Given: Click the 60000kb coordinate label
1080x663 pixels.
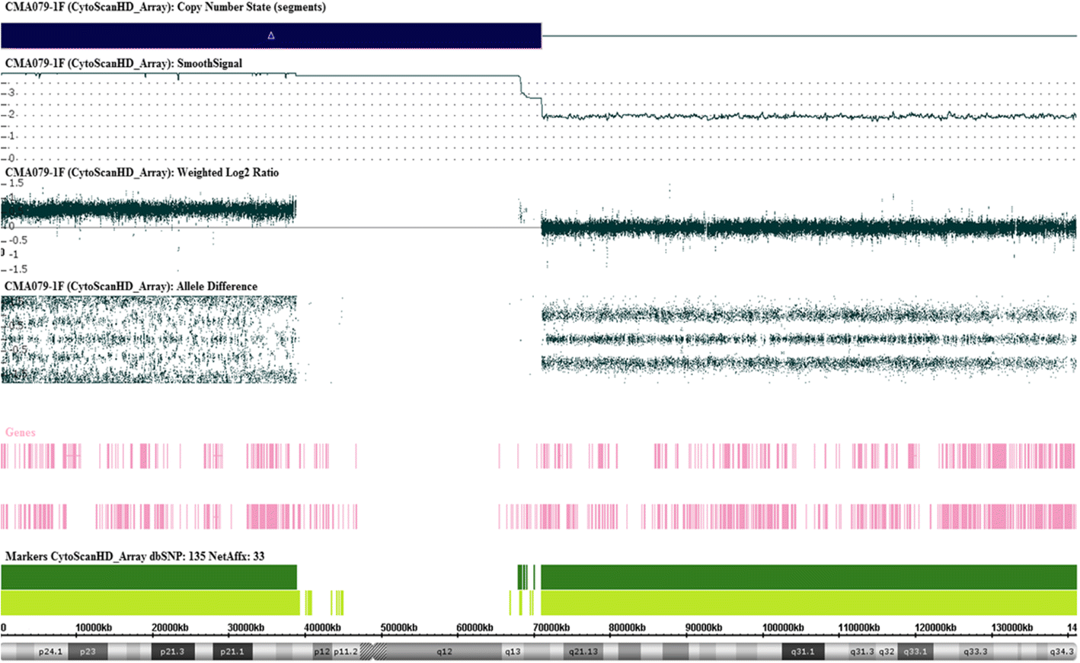Looking at the screenshot, I should [x=475, y=628].
